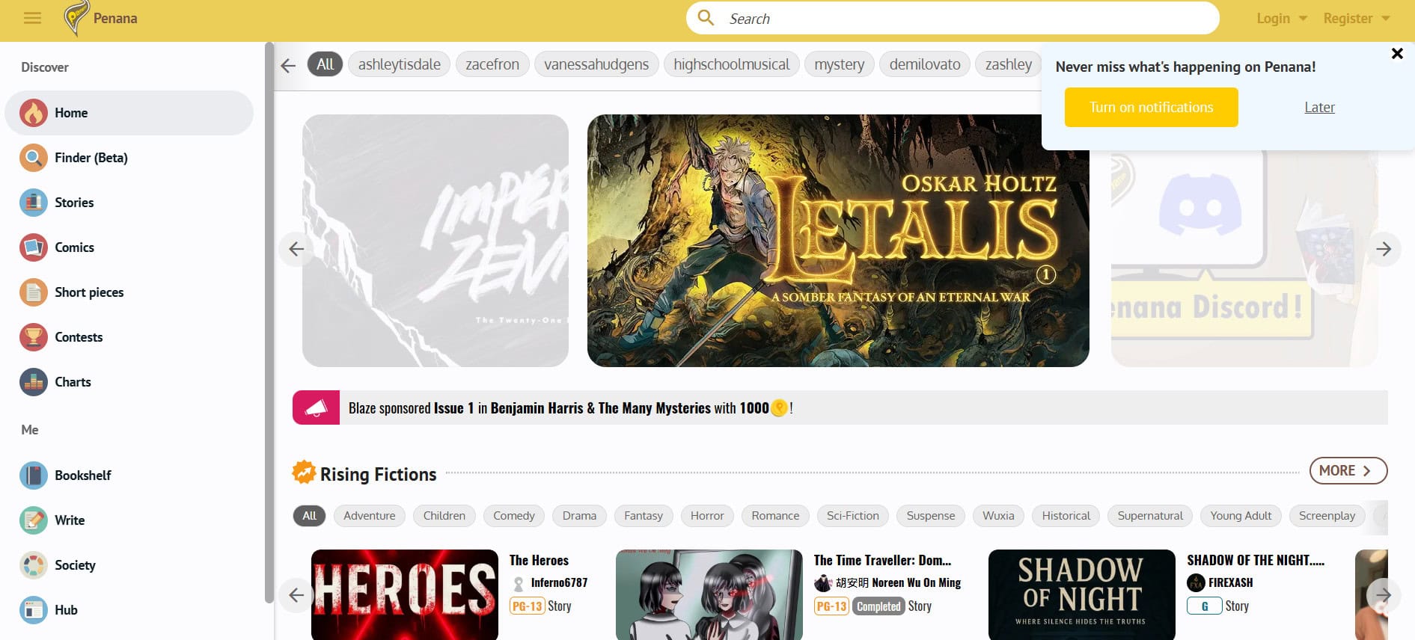This screenshot has width=1415, height=640.
Task: Go to Contests via trophy icon
Action: (33, 337)
